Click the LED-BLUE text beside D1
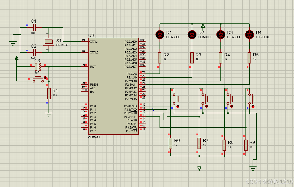Viewport: 294px width, 187px height. (173, 37)
